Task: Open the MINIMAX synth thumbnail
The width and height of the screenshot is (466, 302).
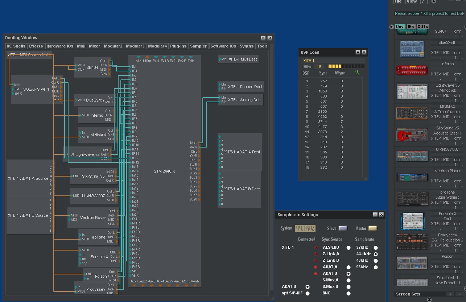Action: (412, 113)
